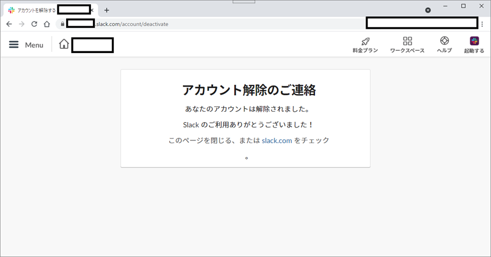
Task: Reload the page with refresh icon
Action: pos(34,24)
